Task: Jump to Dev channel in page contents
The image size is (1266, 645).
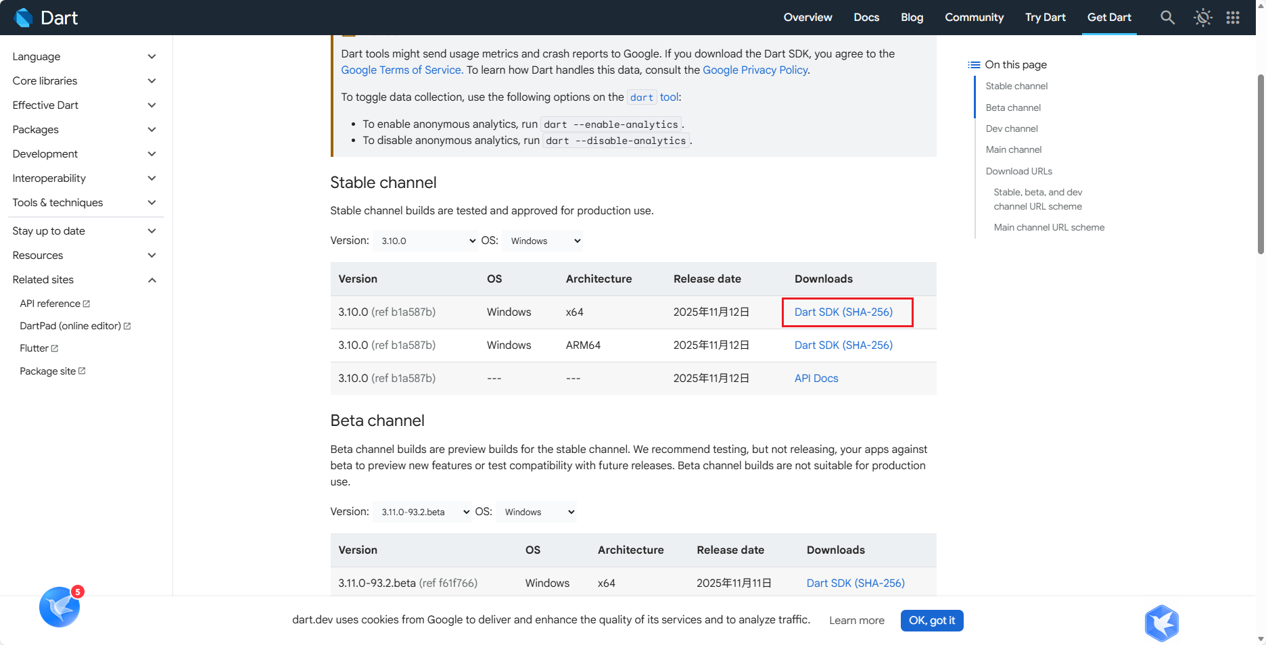Action: coord(1012,129)
